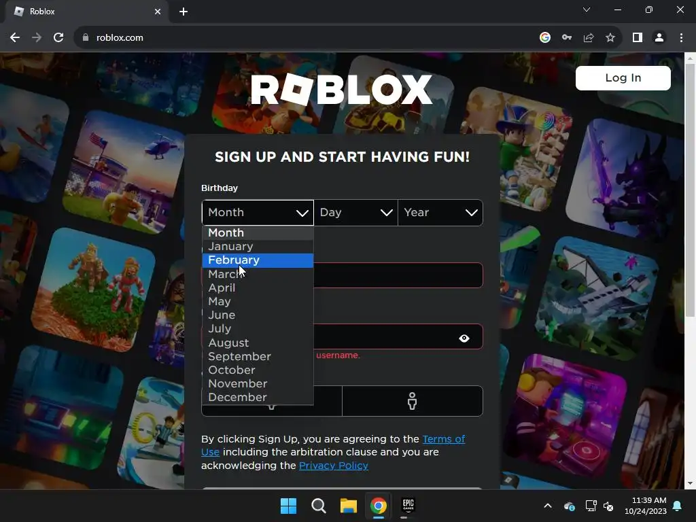Image resolution: width=696 pixels, height=522 pixels.
Task: Choose June from month list
Action: click(258, 315)
